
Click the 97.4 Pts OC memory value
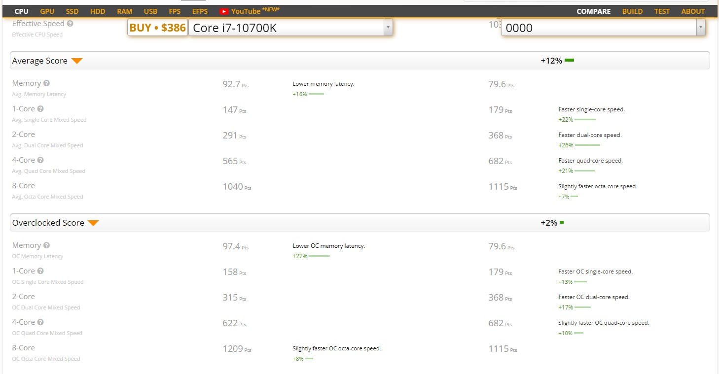(x=235, y=246)
